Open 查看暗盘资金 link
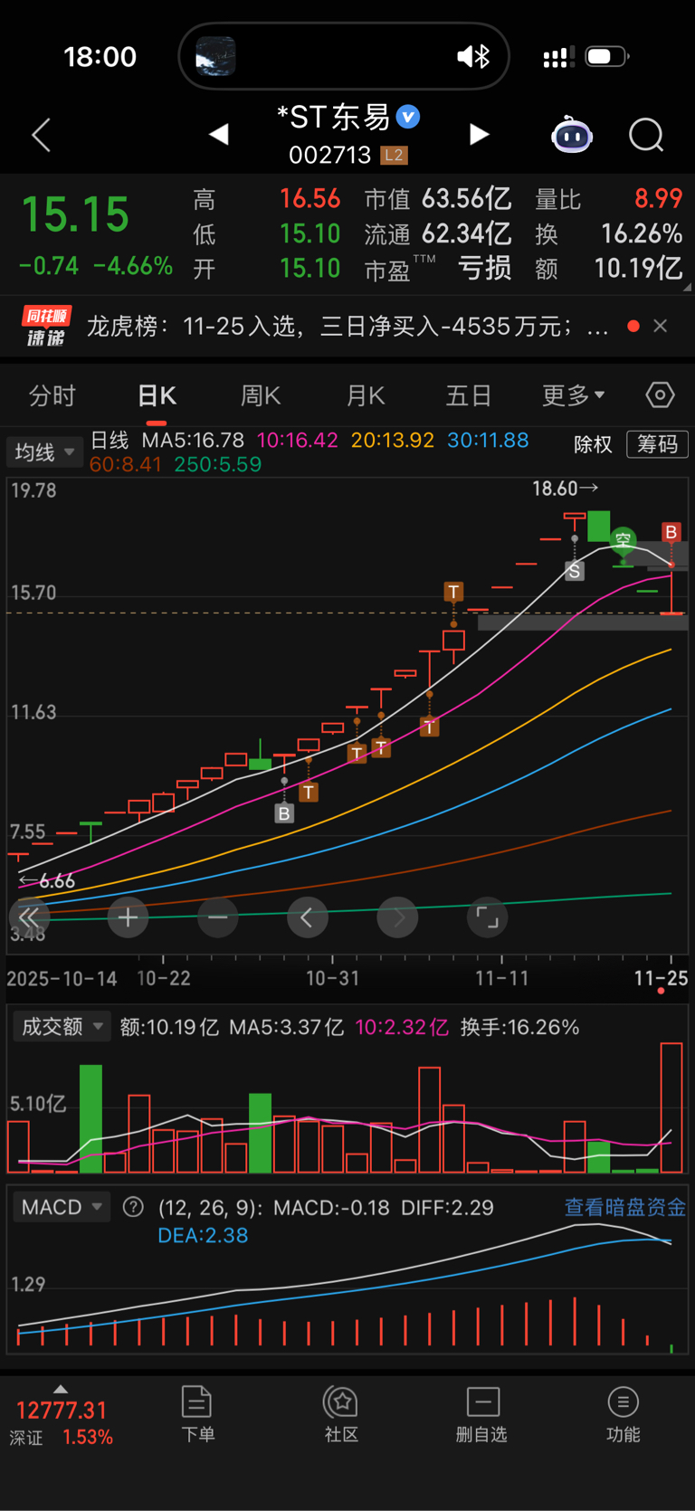695x1511 pixels. tap(624, 1207)
